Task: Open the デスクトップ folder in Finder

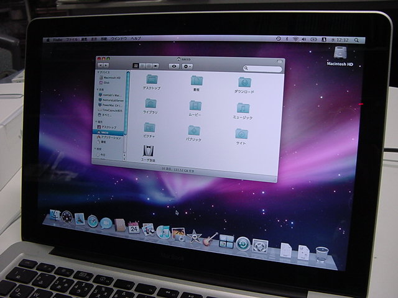Action: pyautogui.click(x=152, y=79)
